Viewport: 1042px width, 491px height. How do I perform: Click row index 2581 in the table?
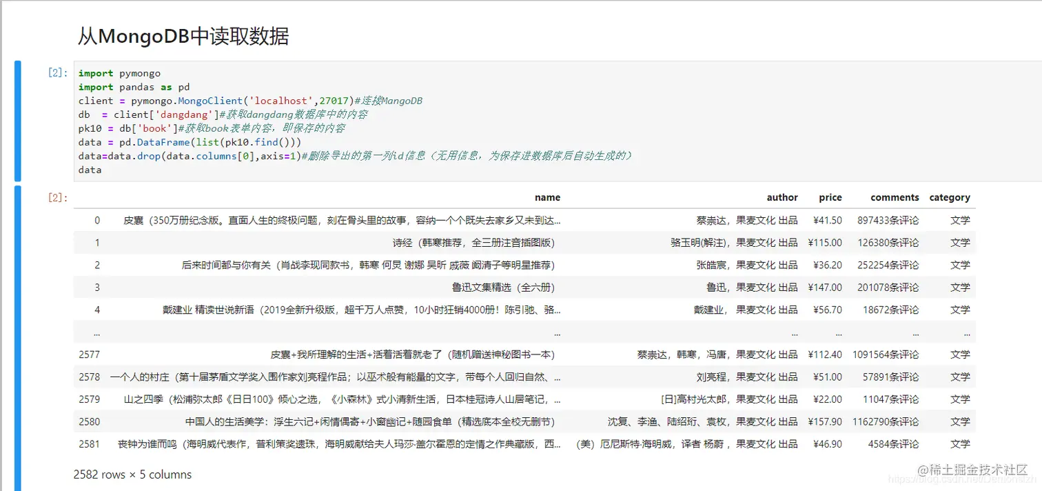point(90,444)
